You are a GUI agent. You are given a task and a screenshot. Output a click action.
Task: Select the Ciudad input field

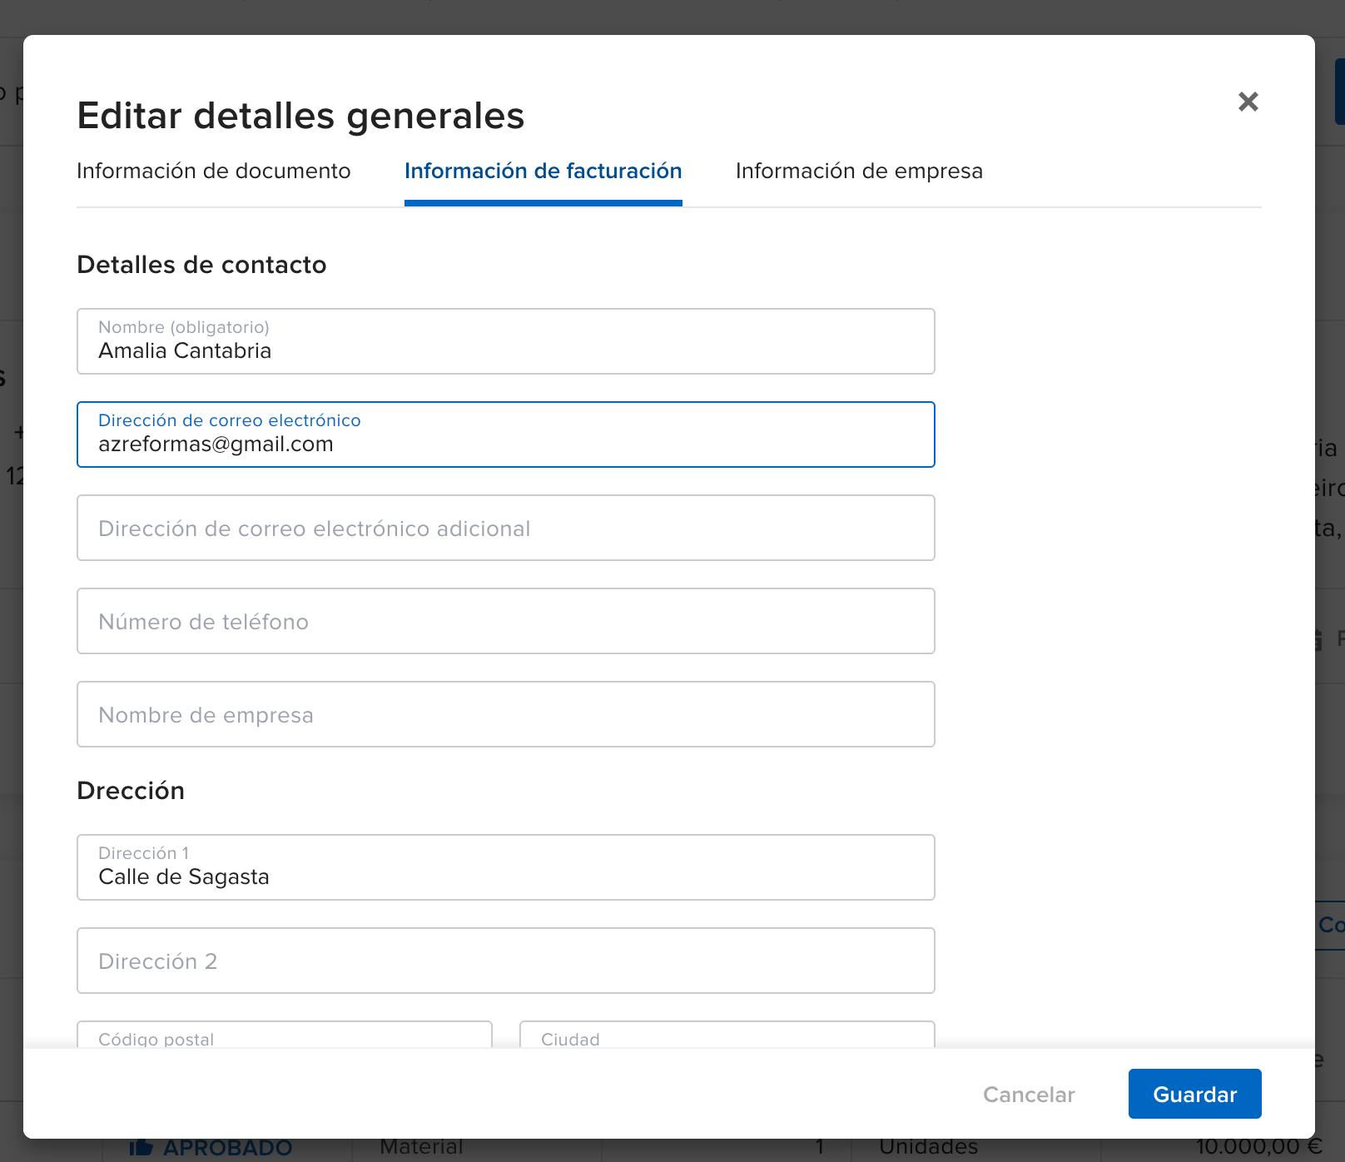pos(727,1036)
